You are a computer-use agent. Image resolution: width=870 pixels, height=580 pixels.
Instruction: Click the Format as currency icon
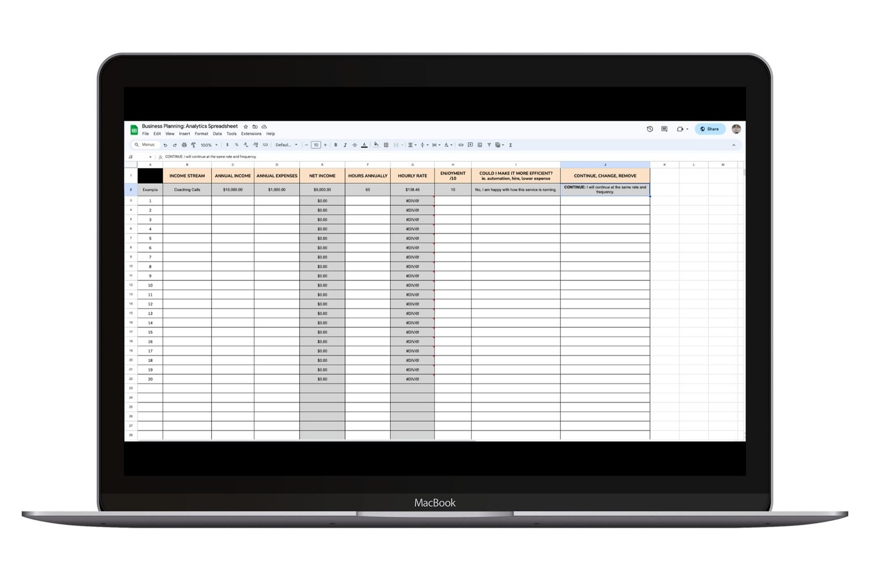pos(227,145)
